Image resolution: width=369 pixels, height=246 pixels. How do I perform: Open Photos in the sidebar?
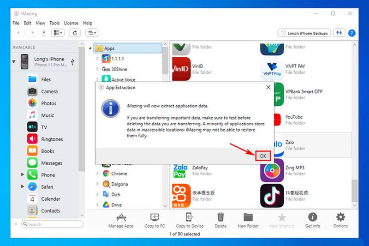click(x=48, y=103)
